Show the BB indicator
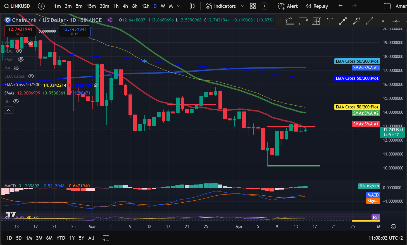 [x=16, y=101]
